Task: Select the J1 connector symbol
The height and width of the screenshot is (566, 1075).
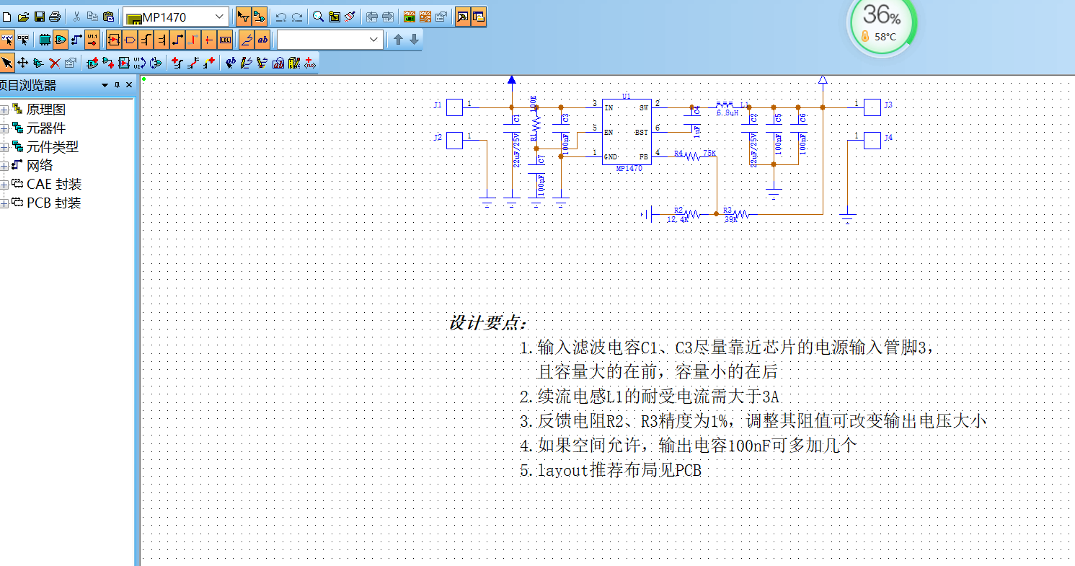Action: pyautogui.click(x=454, y=107)
